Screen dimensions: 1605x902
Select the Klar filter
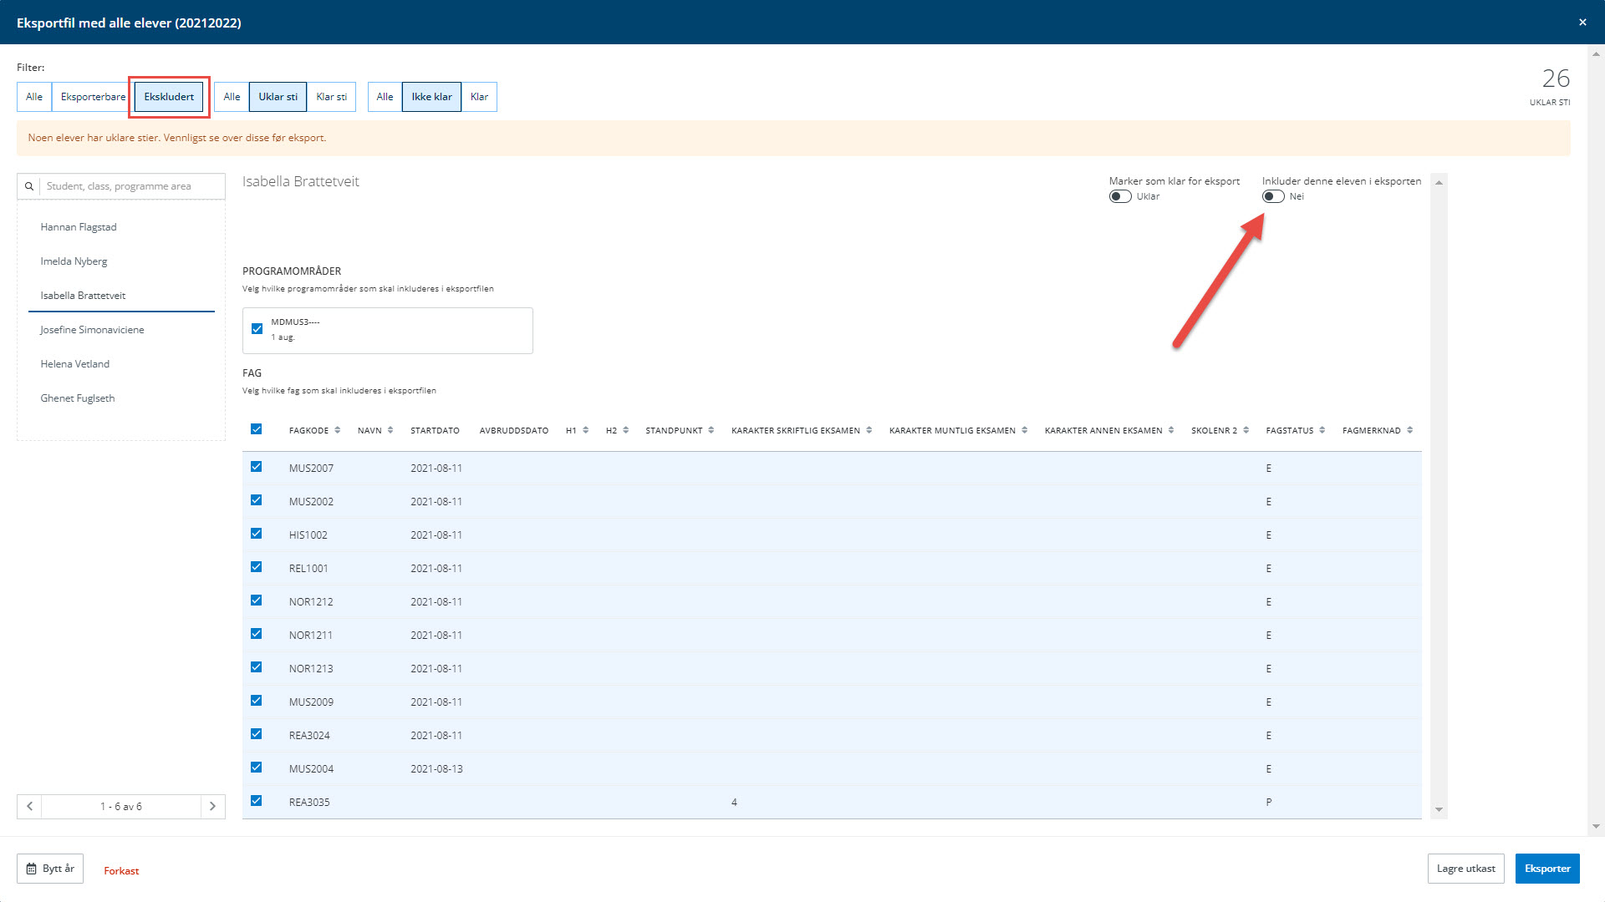[479, 97]
